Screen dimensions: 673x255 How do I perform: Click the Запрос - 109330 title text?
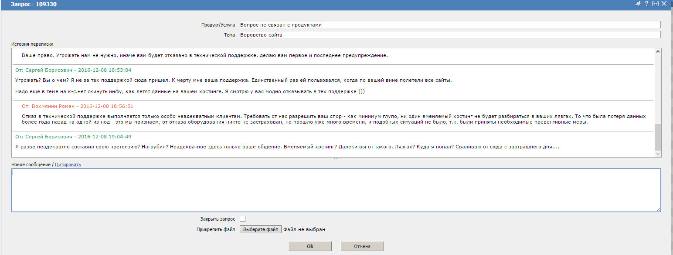pos(34,4)
